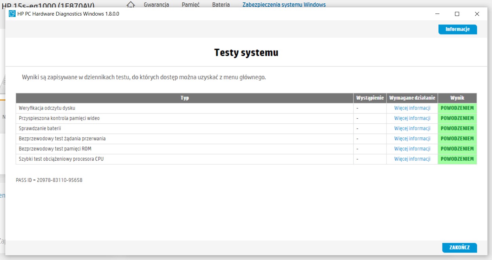Click the home icon in the navigation bar
492x260 pixels.
pyautogui.click(x=130, y=5)
